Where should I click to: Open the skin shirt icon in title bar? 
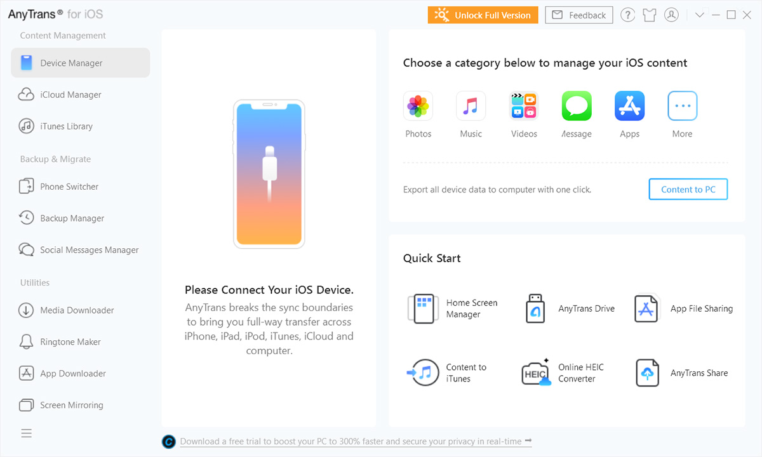pyautogui.click(x=649, y=15)
